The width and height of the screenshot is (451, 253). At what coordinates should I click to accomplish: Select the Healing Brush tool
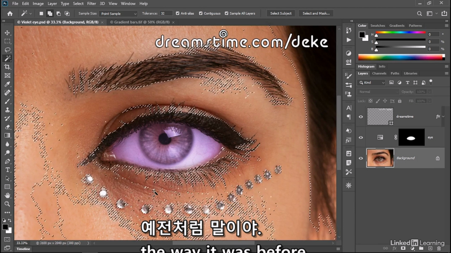coord(7,93)
